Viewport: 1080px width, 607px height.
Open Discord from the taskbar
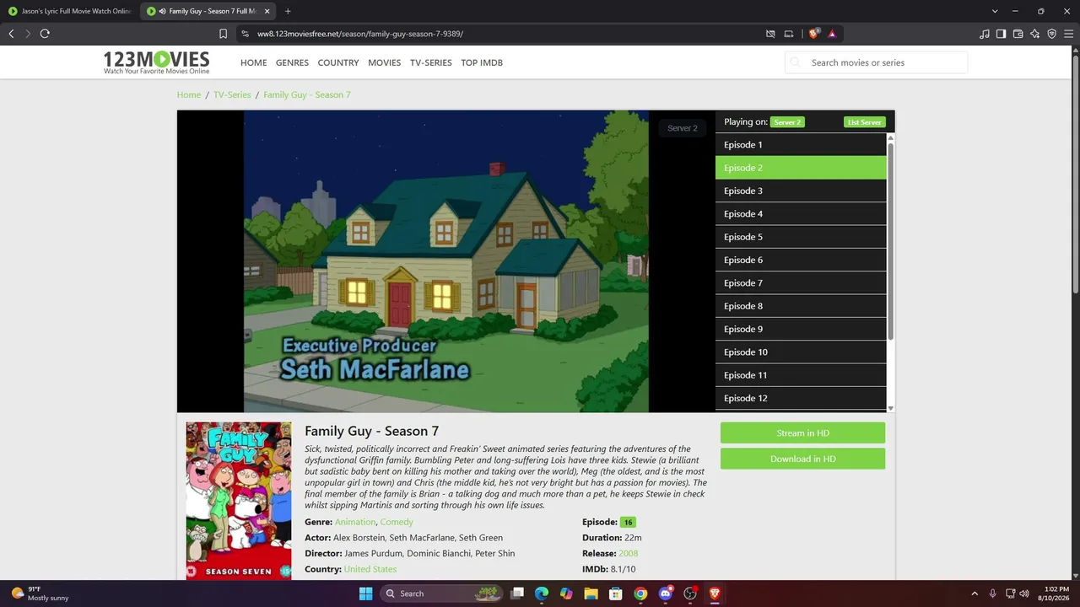pyautogui.click(x=666, y=594)
